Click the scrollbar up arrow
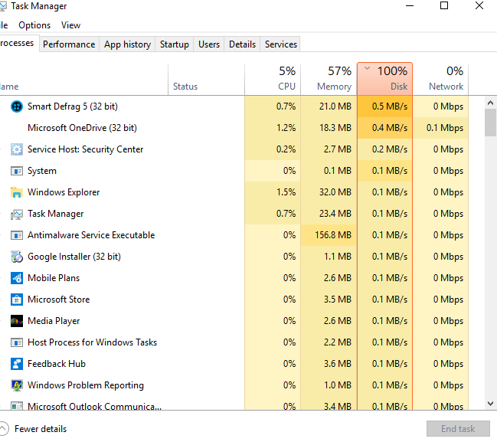Image resolution: width=497 pixels, height=442 pixels. click(x=490, y=103)
